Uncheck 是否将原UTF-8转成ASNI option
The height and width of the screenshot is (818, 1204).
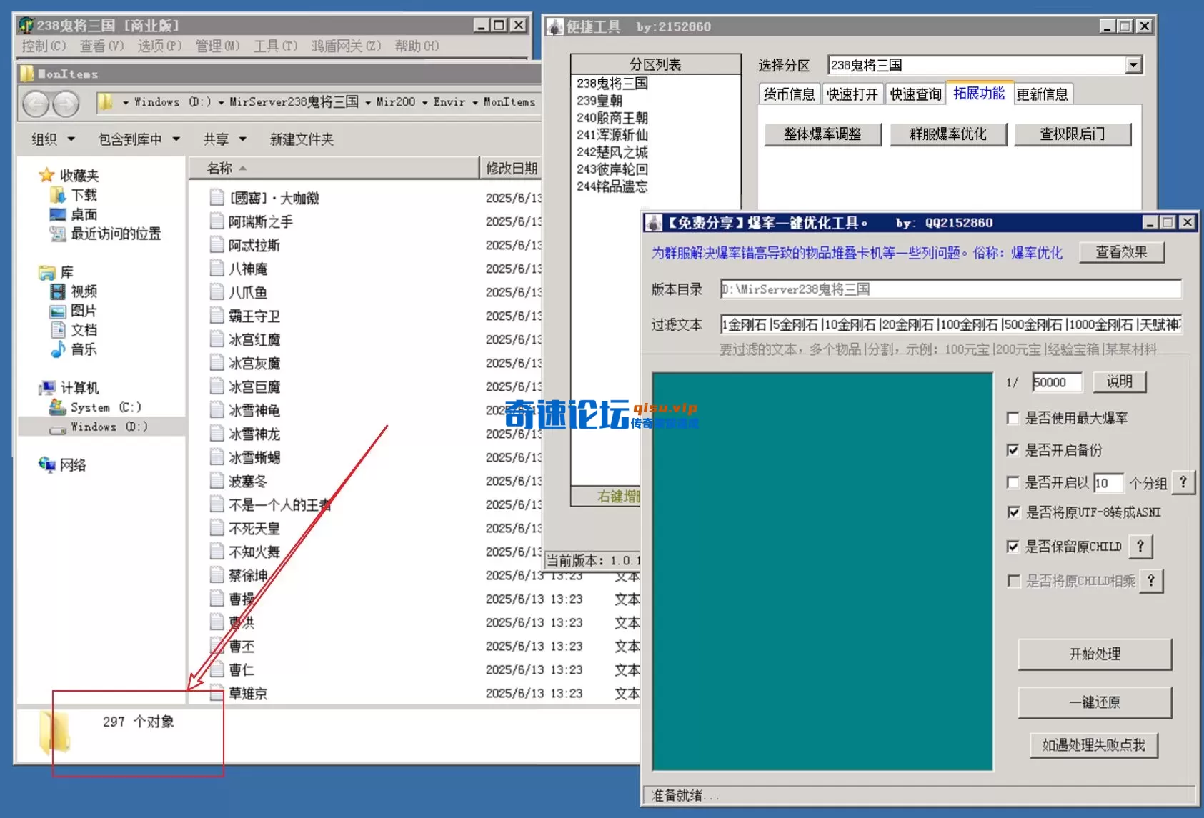[x=1013, y=512]
